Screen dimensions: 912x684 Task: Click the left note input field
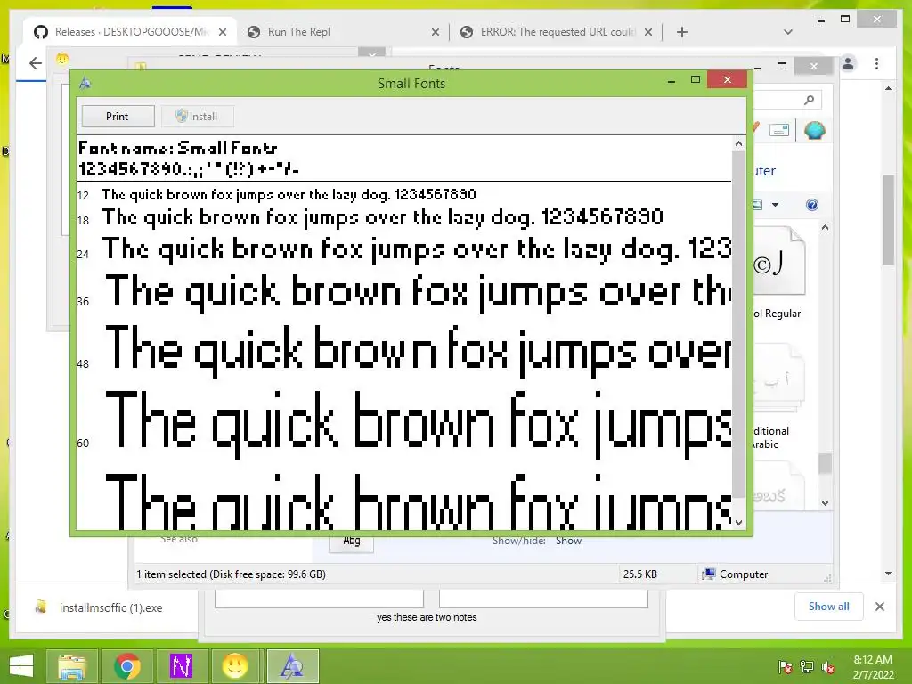pyautogui.click(x=320, y=598)
